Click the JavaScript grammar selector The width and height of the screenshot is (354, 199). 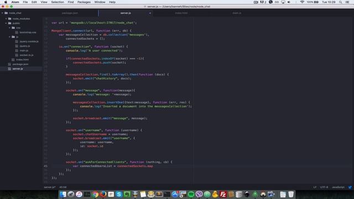tap(338, 187)
